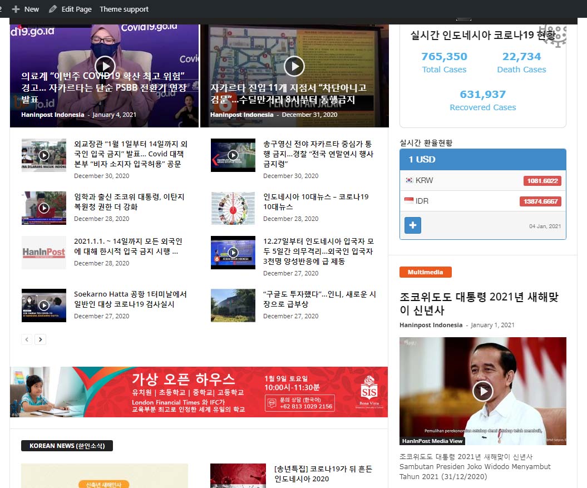The height and width of the screenshot is (488, 587).
Task: Click the orange Multimedia category tag
Action: tap(425, 272)
